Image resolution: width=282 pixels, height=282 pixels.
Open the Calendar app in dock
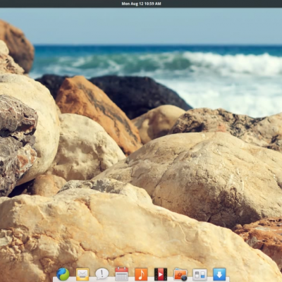tap(121, 274)
